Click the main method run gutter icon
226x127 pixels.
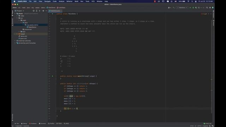(53, 76)
